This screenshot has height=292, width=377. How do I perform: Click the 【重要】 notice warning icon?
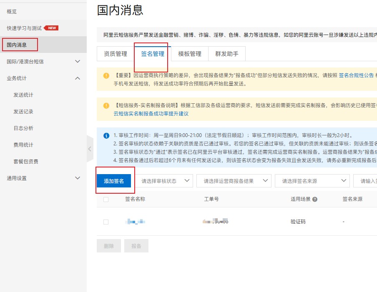click(x=106, y=76)
